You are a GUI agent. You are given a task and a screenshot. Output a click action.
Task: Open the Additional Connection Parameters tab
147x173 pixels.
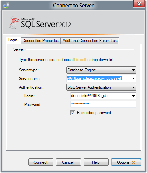coord(90,41)
